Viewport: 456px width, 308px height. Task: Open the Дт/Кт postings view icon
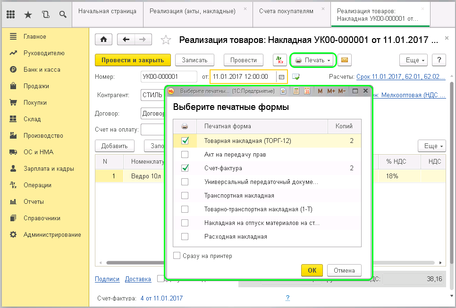pos(279,60)
